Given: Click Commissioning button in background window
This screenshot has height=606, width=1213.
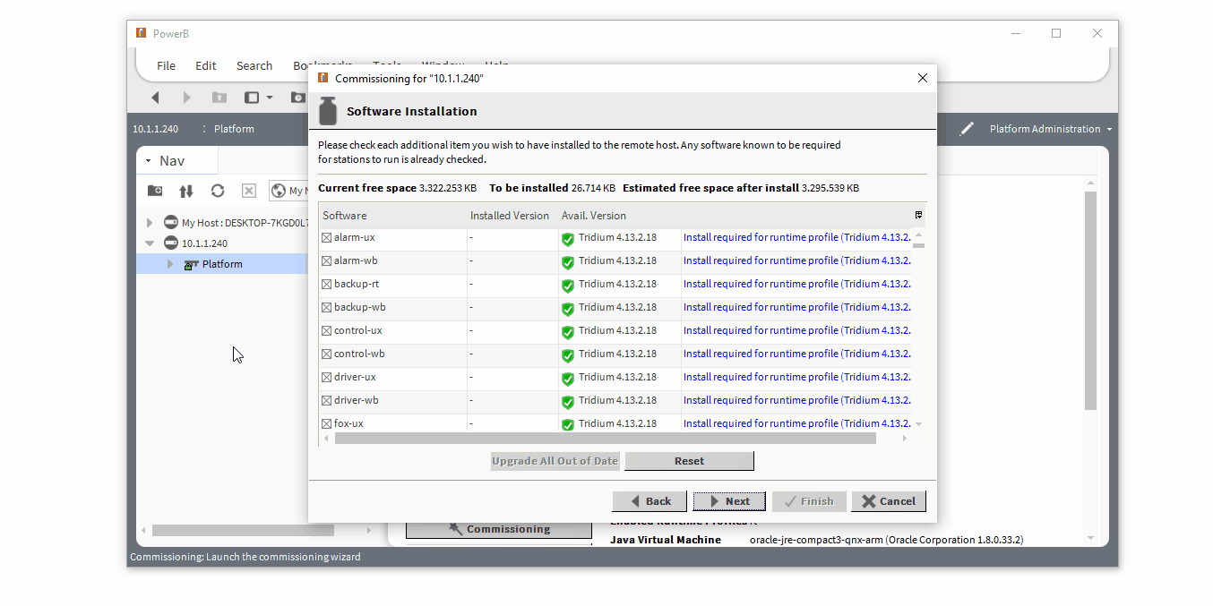Looking at the screenshot, I should pyautogui.click(x=499, y=529).
